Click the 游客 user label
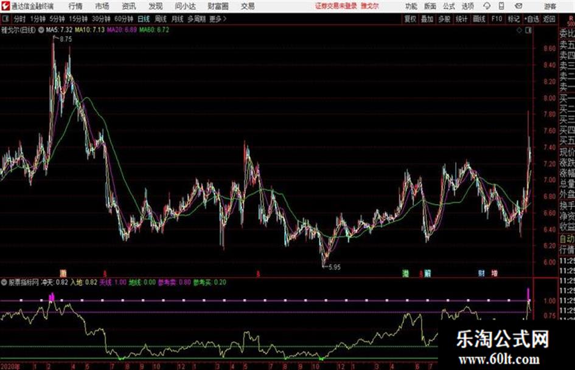 (550, 6)
